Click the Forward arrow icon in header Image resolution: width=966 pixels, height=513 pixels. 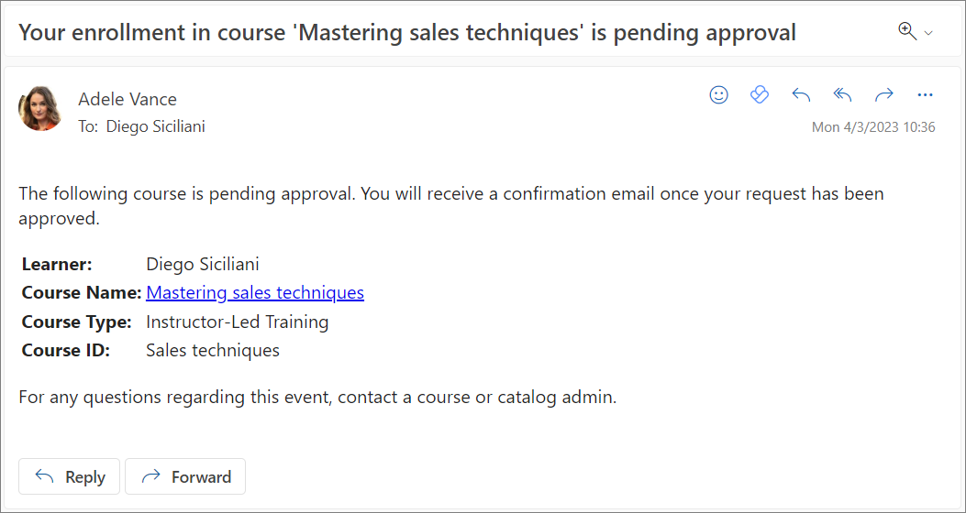point(883,95)
